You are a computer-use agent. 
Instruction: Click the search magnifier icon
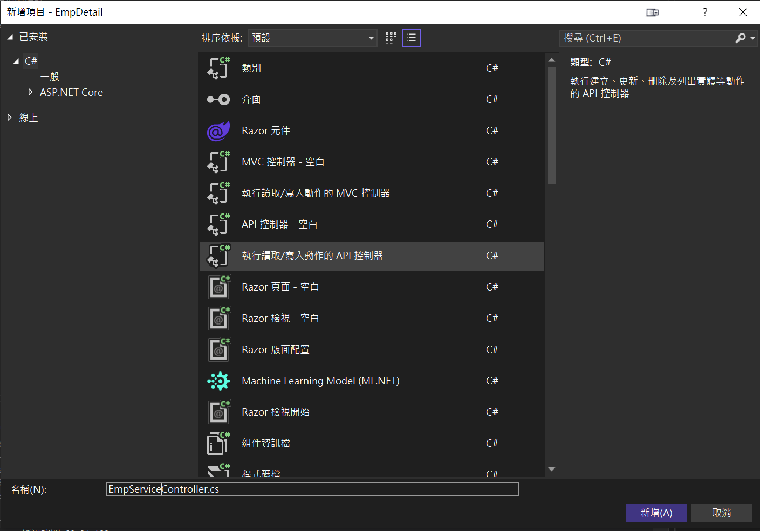coord(741,38)
